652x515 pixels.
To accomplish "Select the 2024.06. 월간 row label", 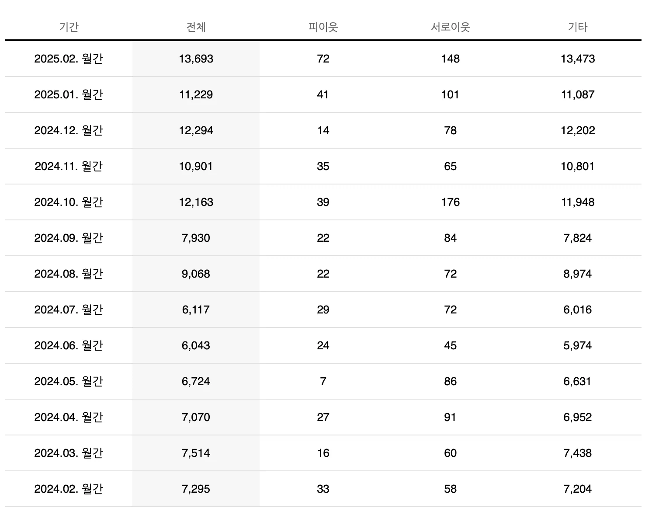I will pos(69,345).
